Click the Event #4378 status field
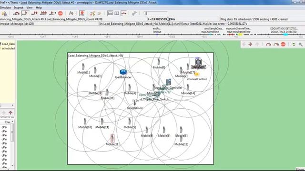 click(117, 19)
